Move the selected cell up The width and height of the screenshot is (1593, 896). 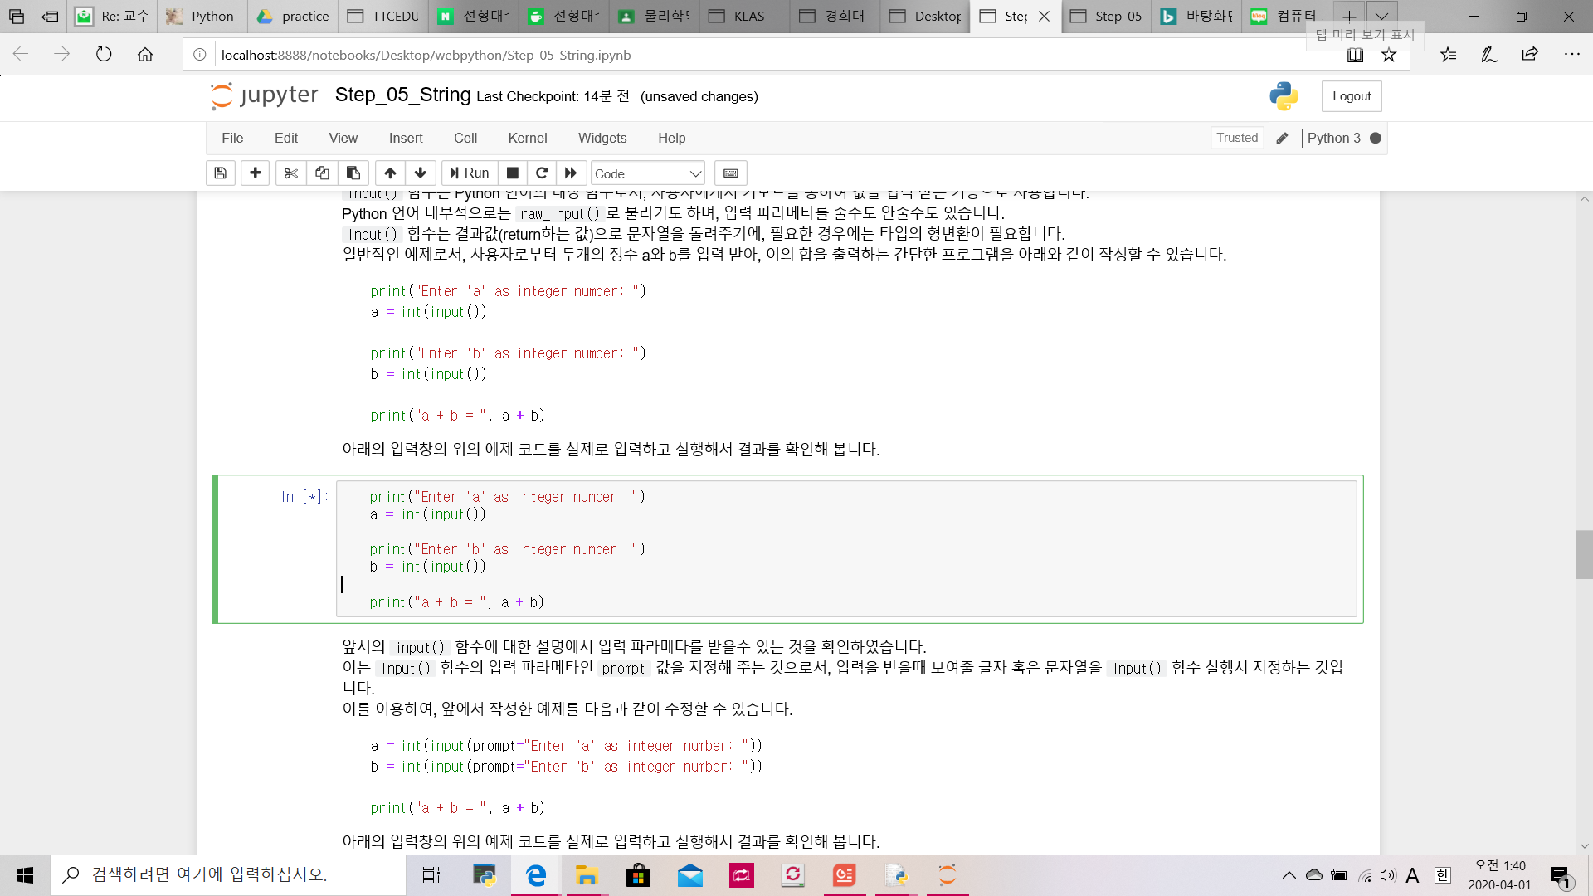pos(390,173)
